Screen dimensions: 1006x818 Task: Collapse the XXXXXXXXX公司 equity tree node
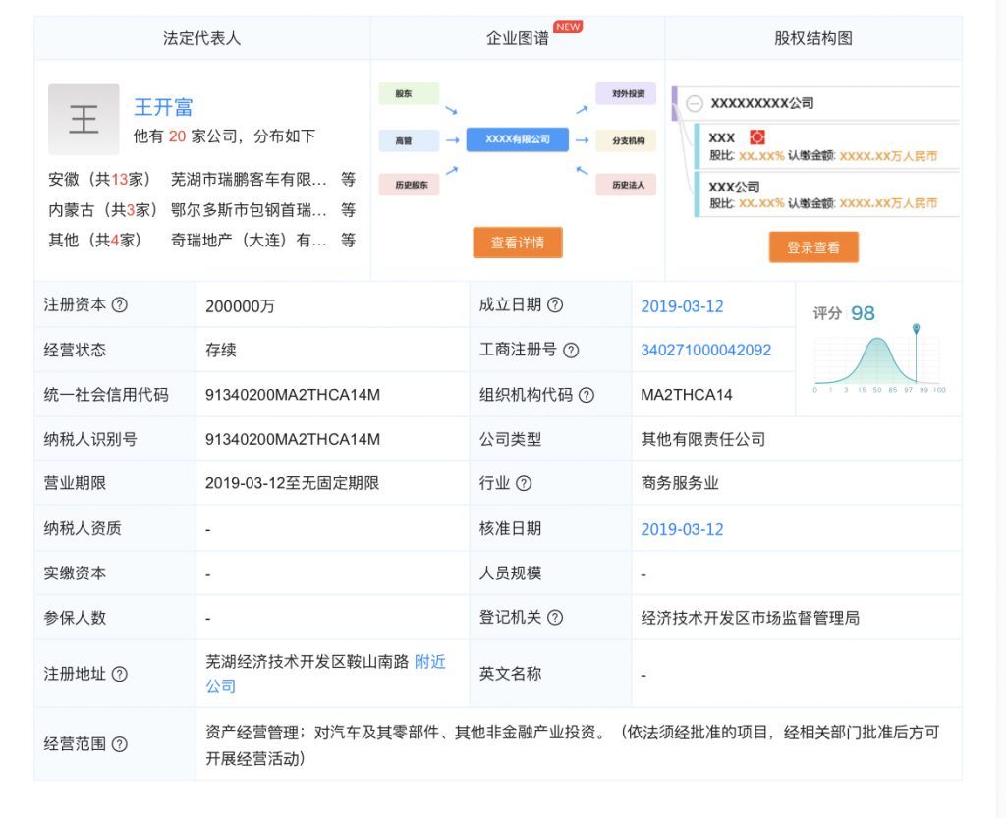695,103
